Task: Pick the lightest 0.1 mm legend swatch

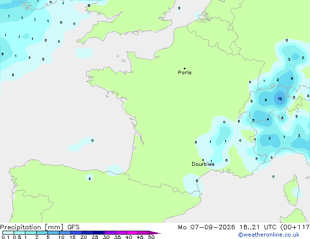Action: pyautogui.click(x=8, y=233)
